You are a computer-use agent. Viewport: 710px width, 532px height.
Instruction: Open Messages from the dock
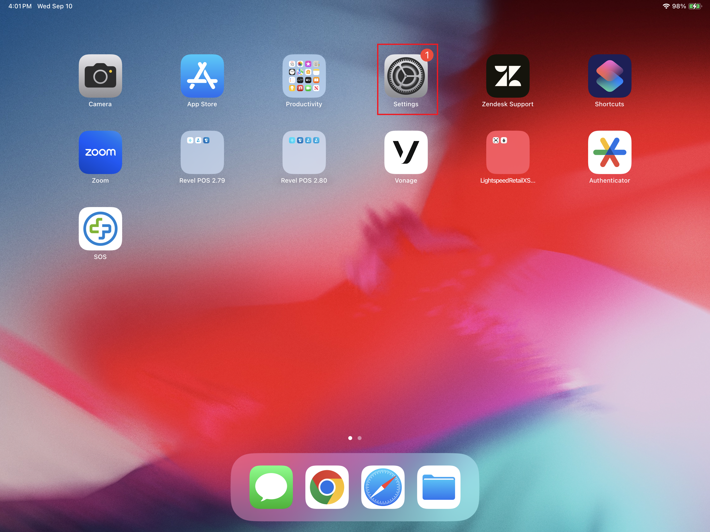pyautogui.click(x=271, y=487)
